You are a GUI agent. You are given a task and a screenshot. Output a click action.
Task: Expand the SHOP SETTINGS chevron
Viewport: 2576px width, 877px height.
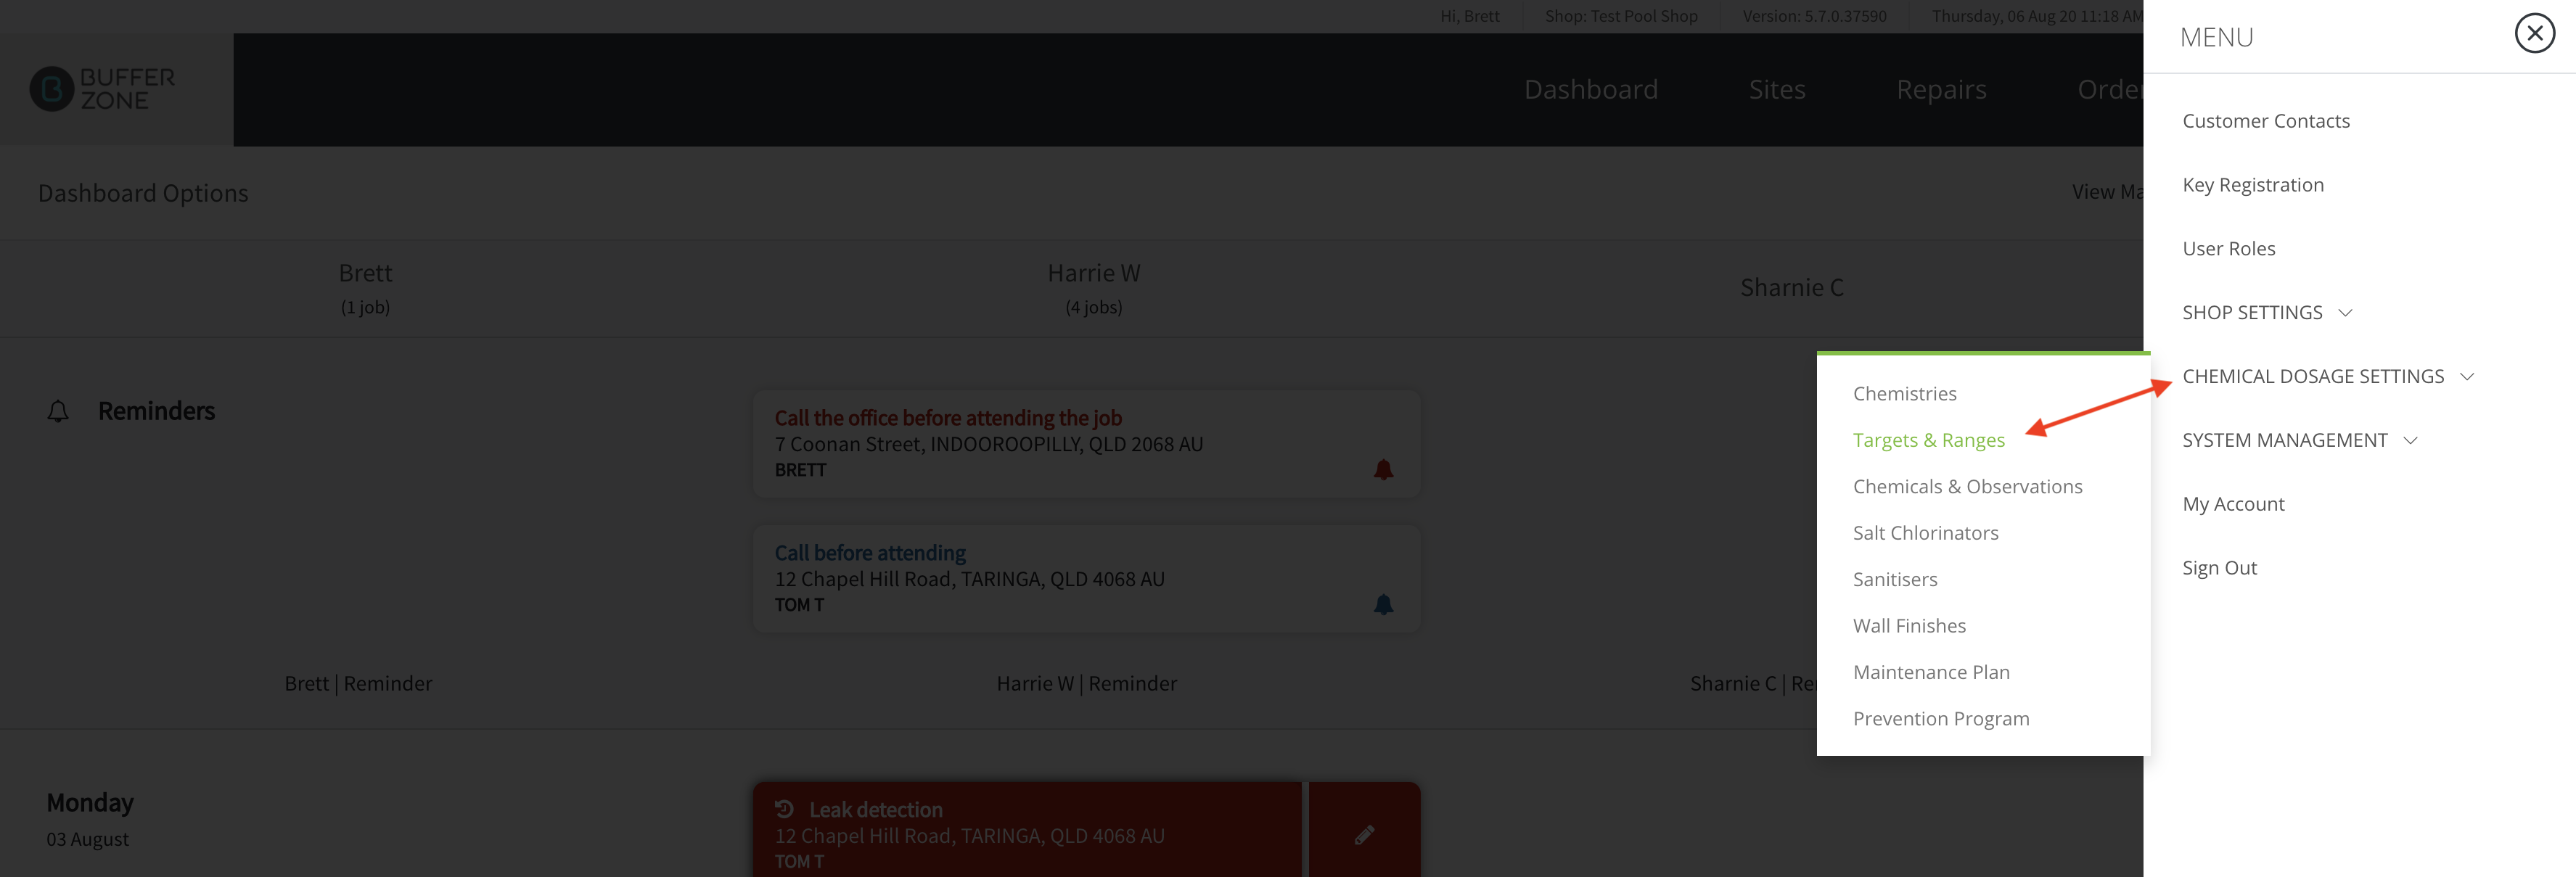2345,313
